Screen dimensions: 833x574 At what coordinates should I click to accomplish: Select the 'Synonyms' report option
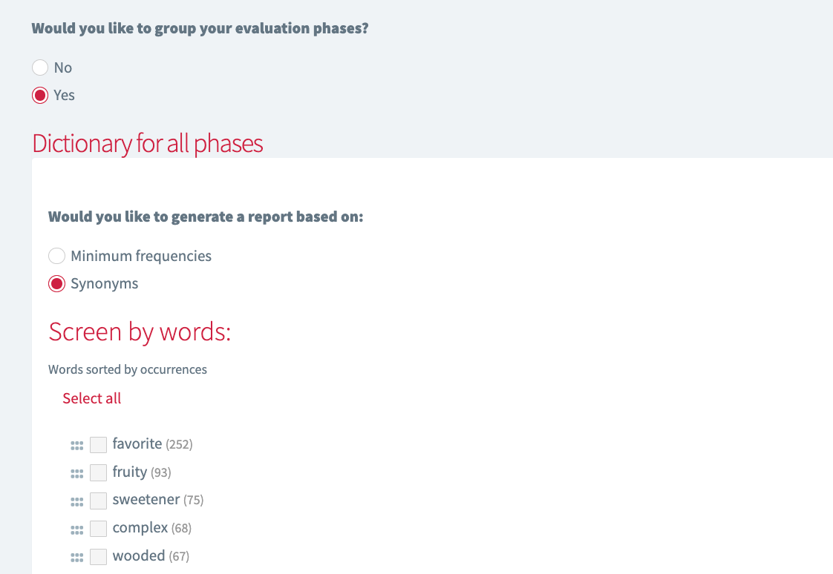pyautogui.click(x=56, y=283)
